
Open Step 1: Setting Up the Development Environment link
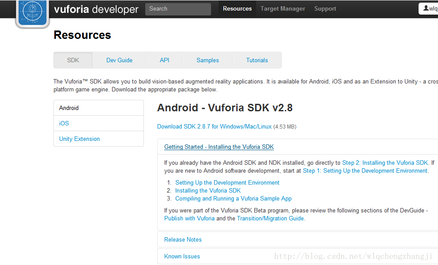coord(366,170)
